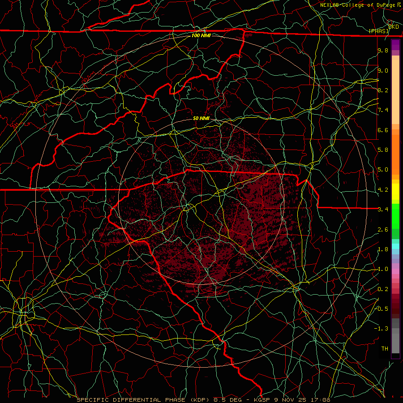Click the 1.8 value on the scale
The width and height of the screenshot is (403, 403).
[383, 249]
